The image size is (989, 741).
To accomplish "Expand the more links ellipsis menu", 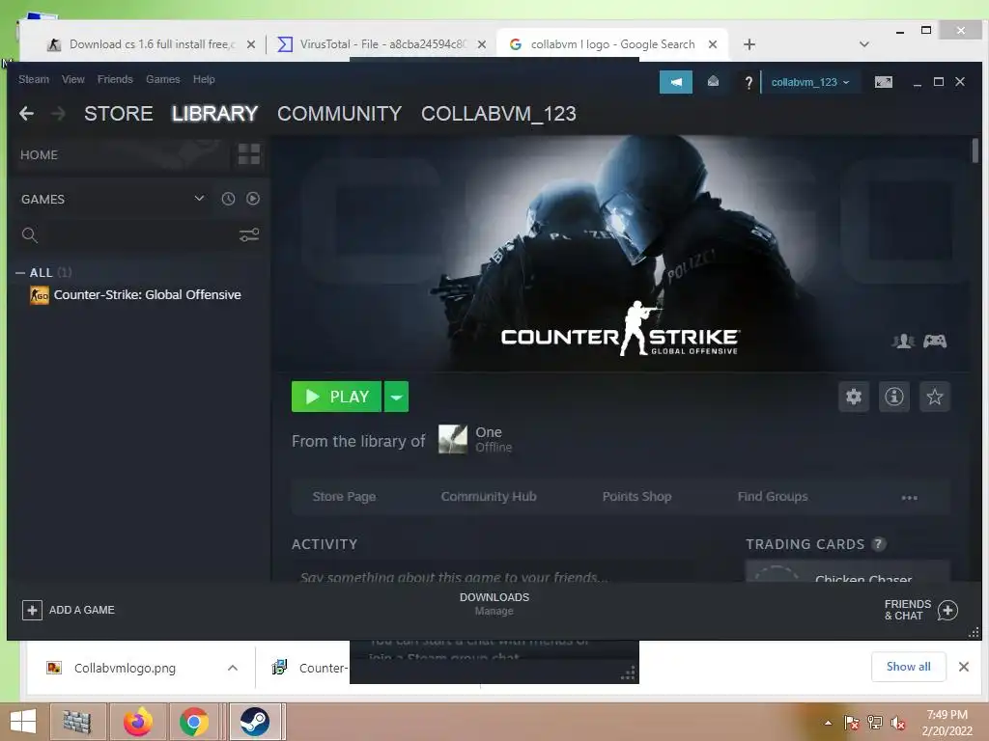I will point(909,497).
